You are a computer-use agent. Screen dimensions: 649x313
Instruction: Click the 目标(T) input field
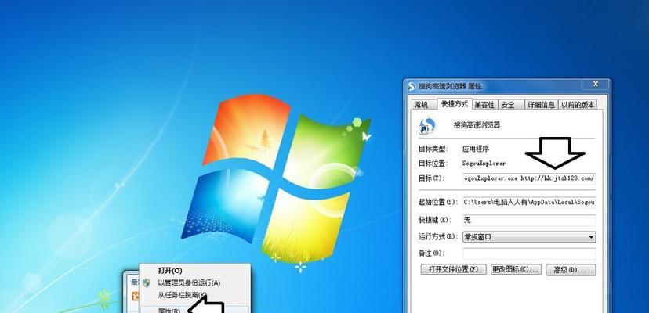(529, 178)
